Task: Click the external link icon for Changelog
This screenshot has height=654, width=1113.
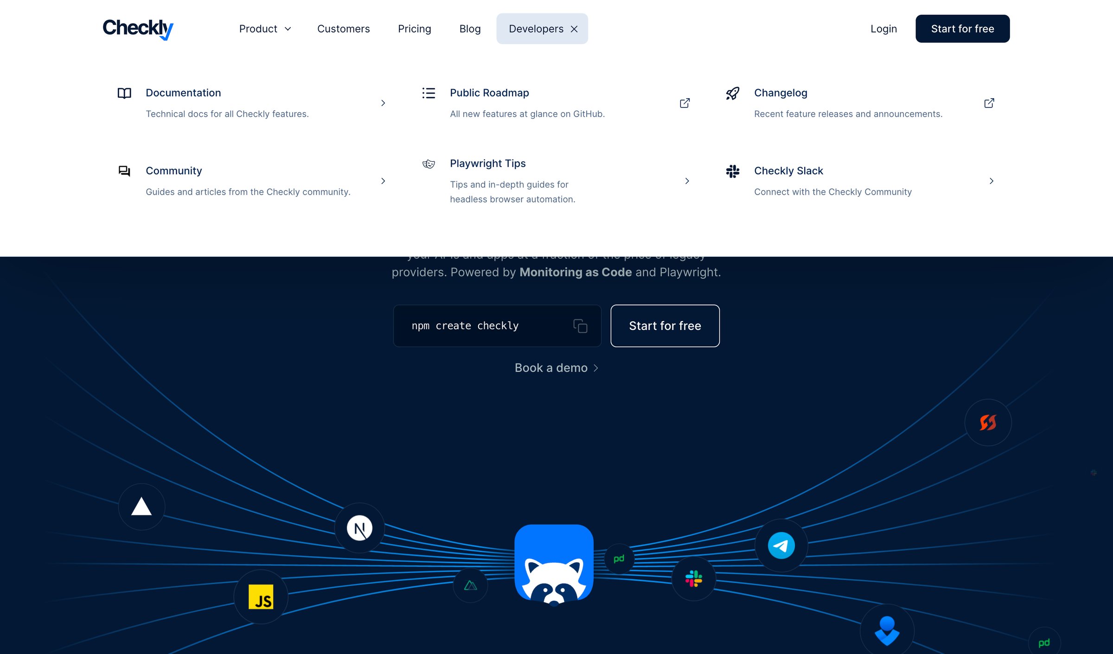Action: 989,103
